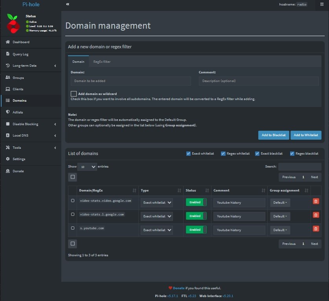Click the Groups people icon
The width and height of the screenshot is (329, 301).
pyautogui.click(x=8, y=77)
